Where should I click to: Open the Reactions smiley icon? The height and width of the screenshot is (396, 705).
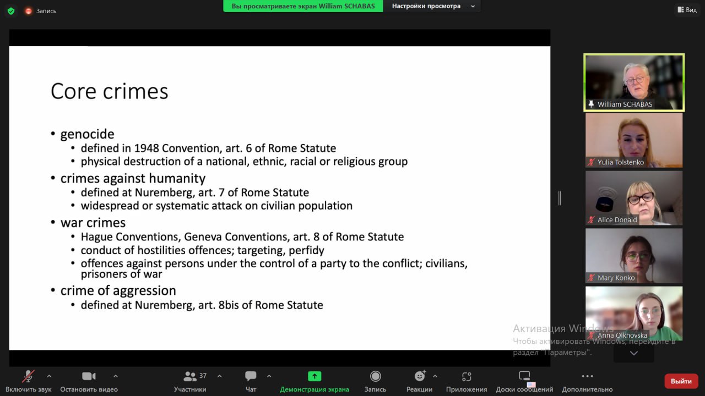pyautogui.click(x=420, y=377)
